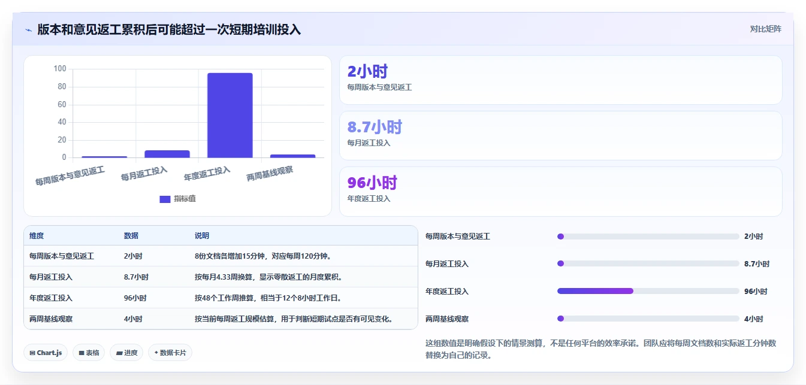Click the Chart.js tag chip
Viewport: 806px width, 385px height.
[x=46, y=353]
